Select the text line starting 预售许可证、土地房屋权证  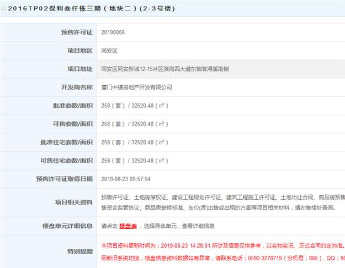[223, 198]
